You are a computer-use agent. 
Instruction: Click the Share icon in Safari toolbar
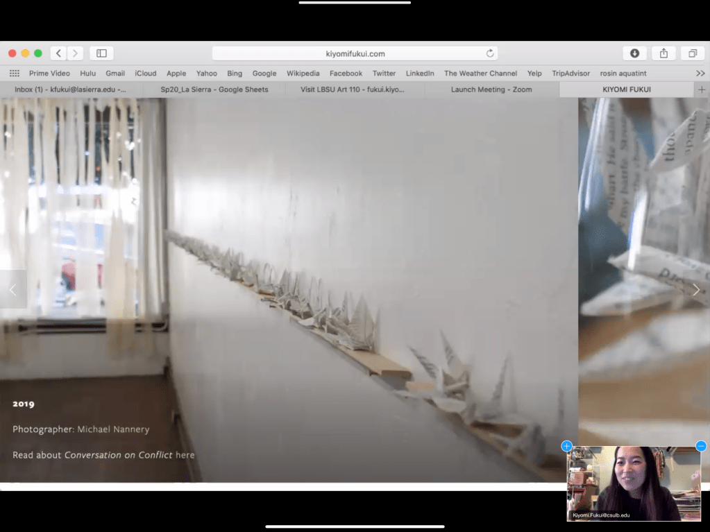click(x=663, y=53)
